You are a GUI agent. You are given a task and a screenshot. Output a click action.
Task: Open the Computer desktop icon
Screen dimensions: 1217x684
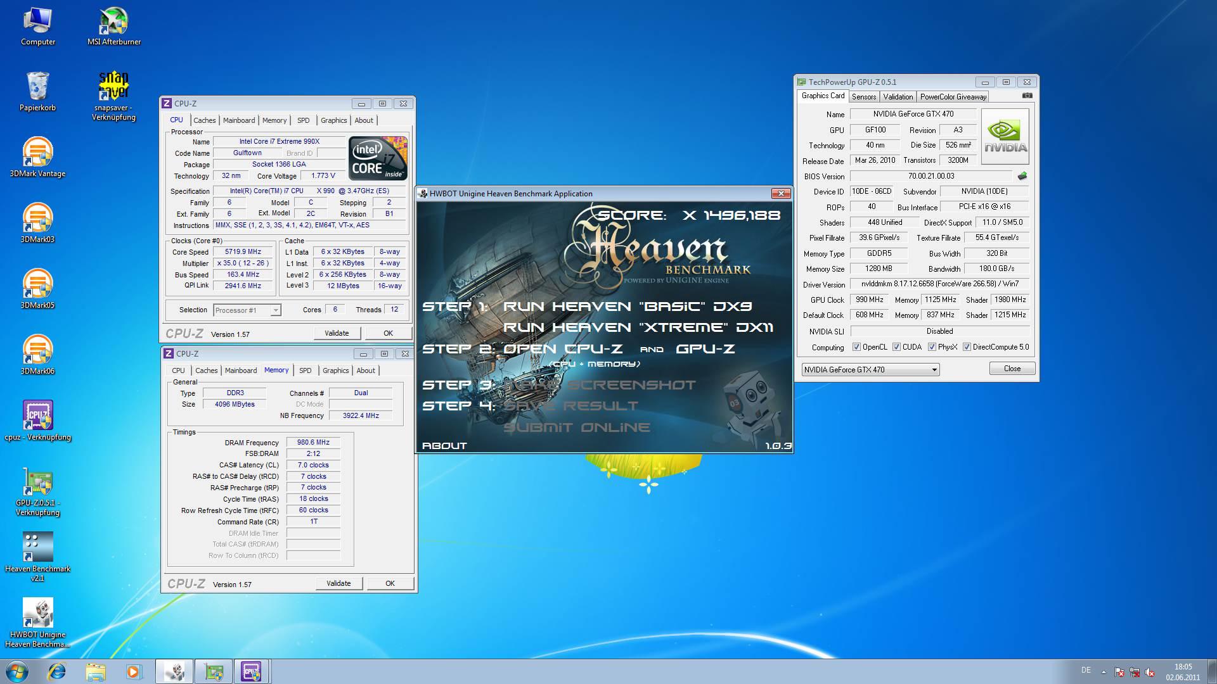click(37, 27)
